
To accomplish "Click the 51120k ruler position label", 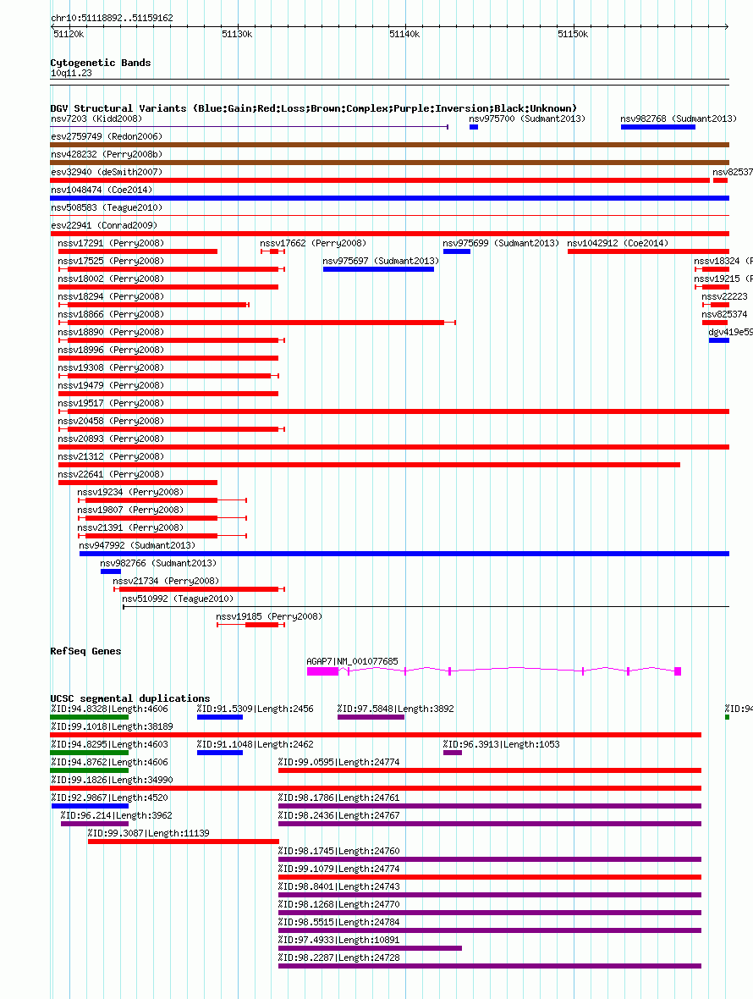I will [69, 34].
